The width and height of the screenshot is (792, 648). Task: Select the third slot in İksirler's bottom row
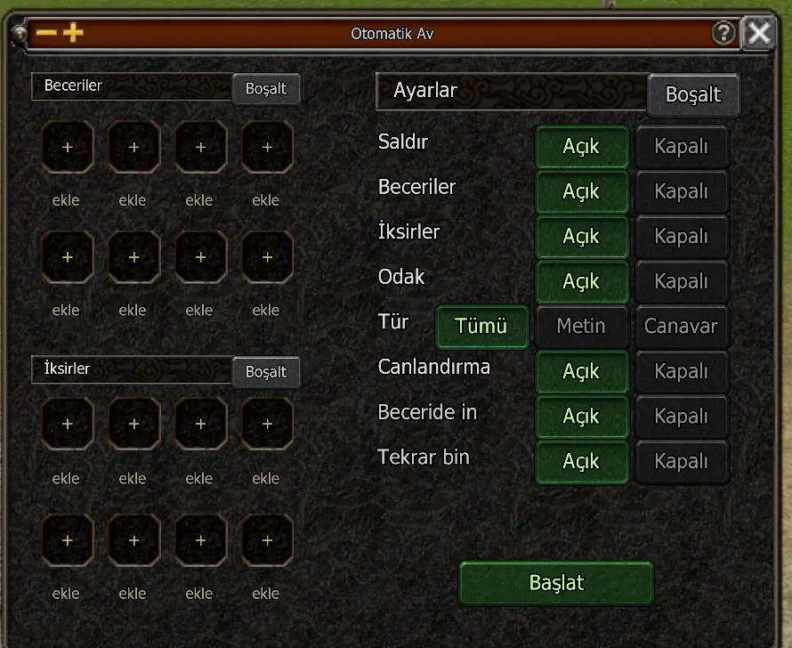pos(200,540)
